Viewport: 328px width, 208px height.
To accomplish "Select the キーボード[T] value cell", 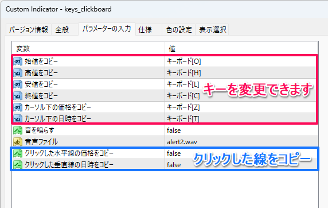I will click(x=241, y=119).
